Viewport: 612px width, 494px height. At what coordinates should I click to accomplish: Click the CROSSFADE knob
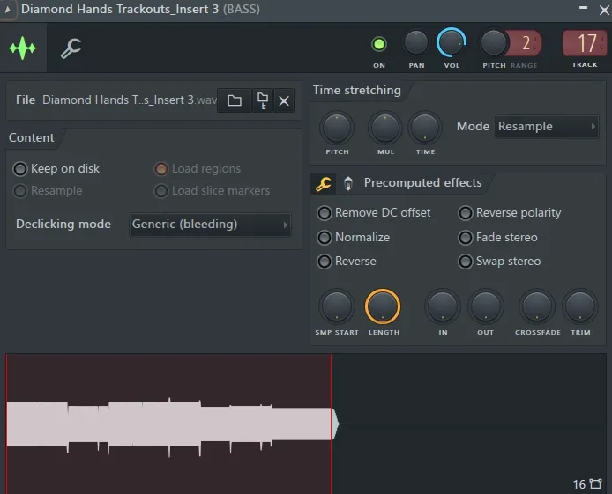537,306
